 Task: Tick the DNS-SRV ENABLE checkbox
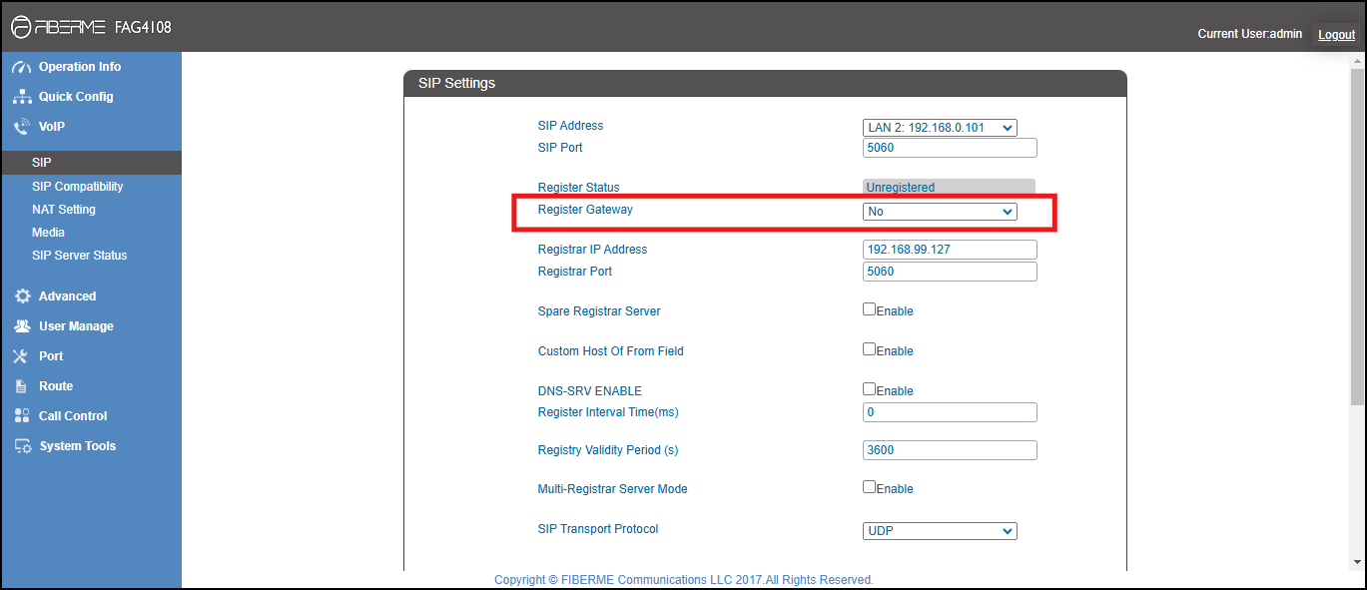870,389
